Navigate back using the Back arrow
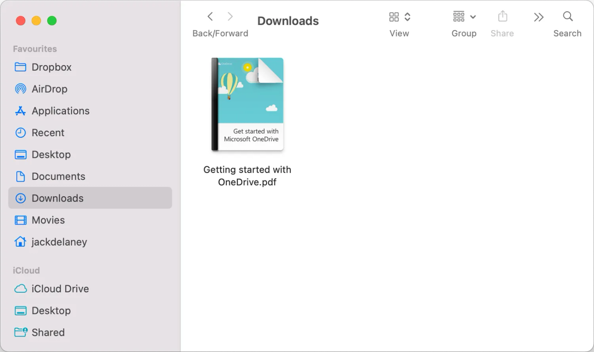 pyautogui.click(x=210, y=16)
